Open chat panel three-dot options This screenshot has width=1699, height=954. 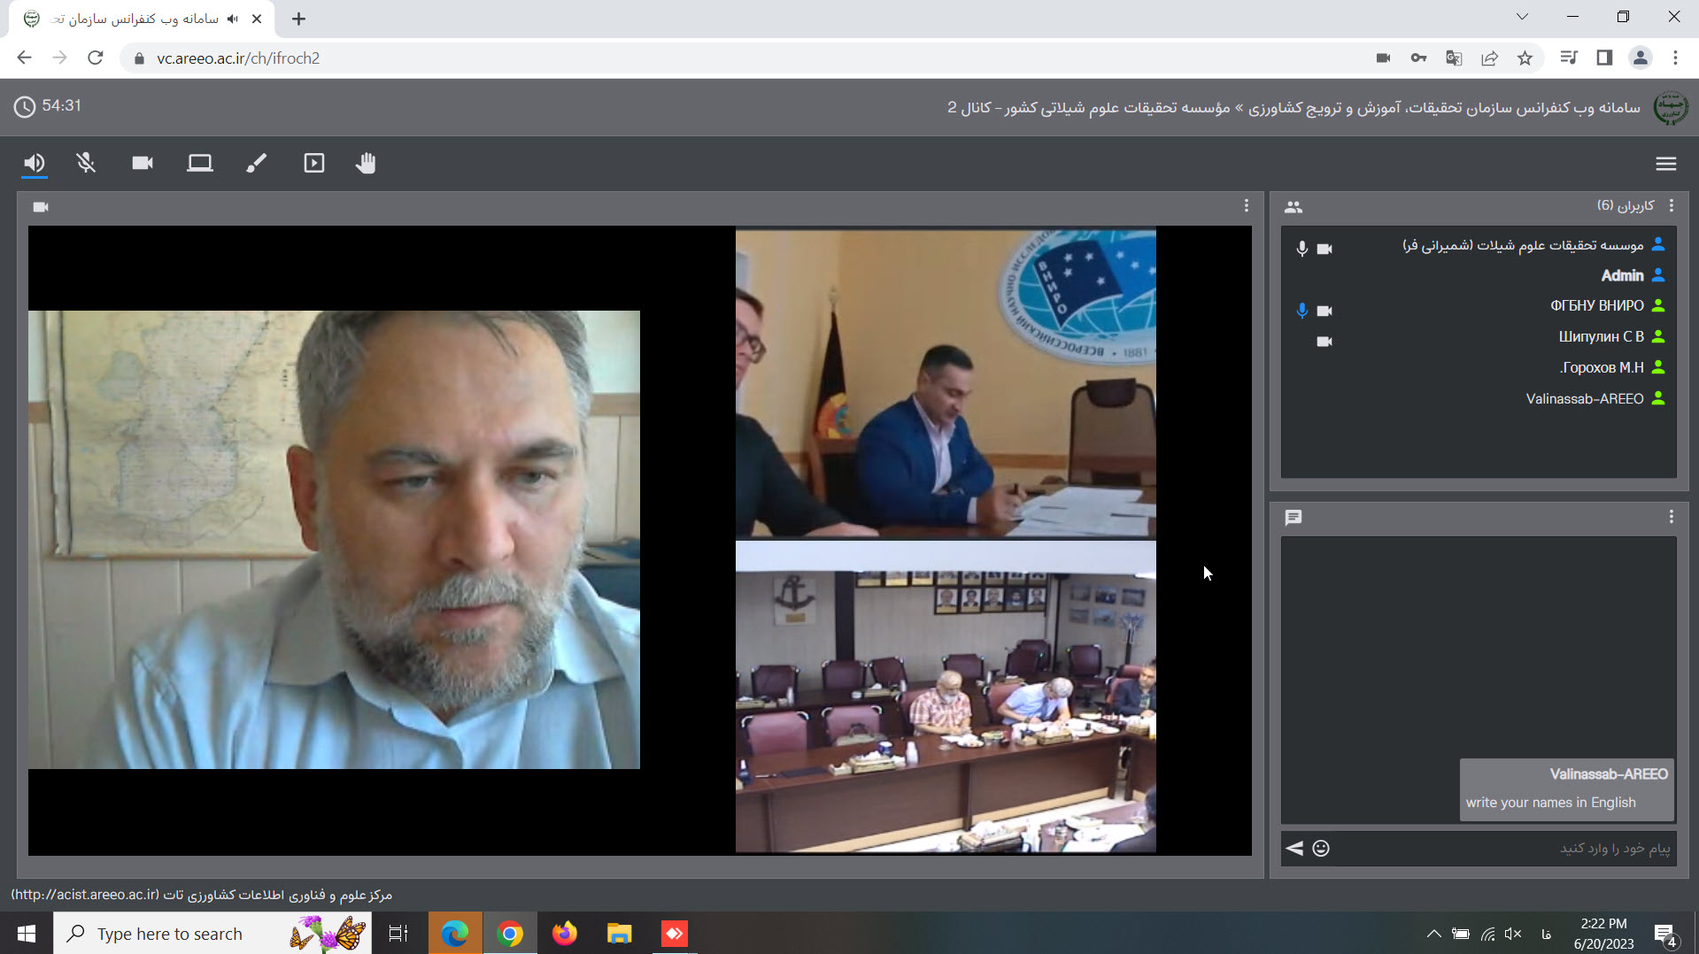(1671, 517)
